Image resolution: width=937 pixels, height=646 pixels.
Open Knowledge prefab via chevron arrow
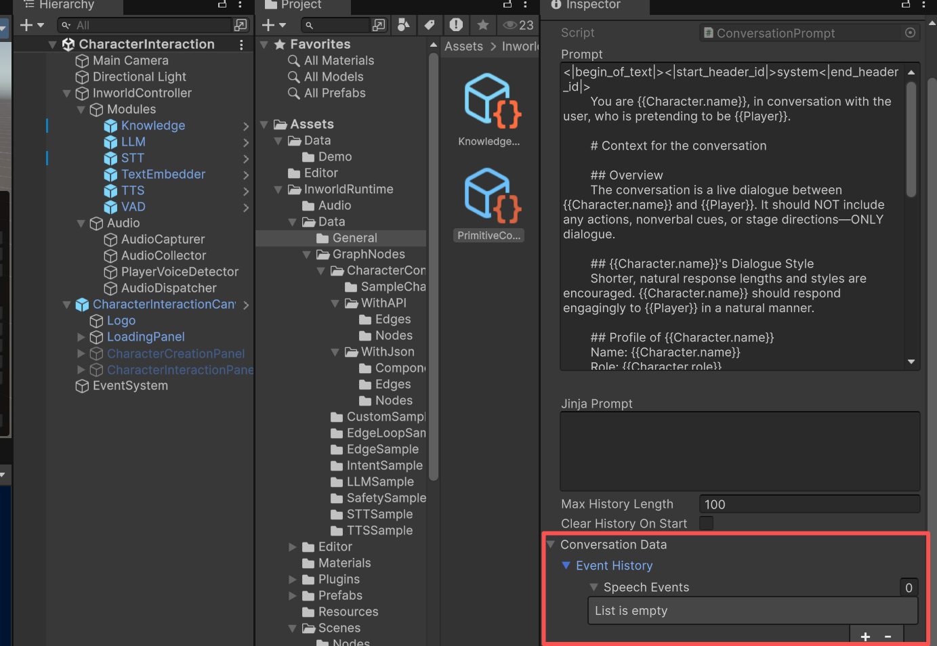coord(246,126)
